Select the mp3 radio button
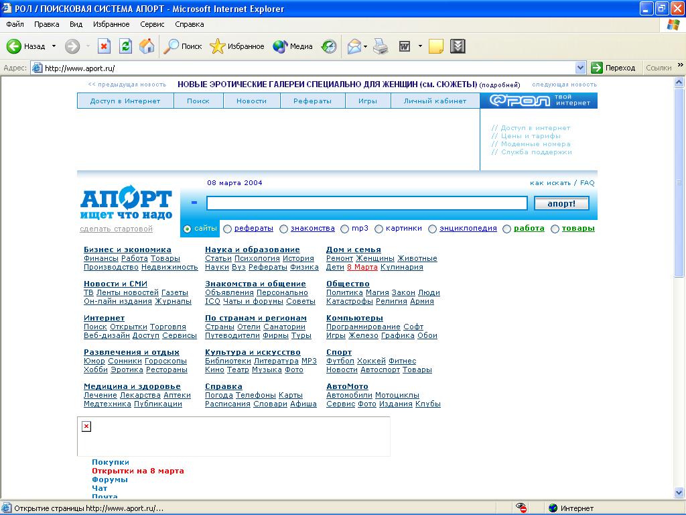 click(345, 229)
